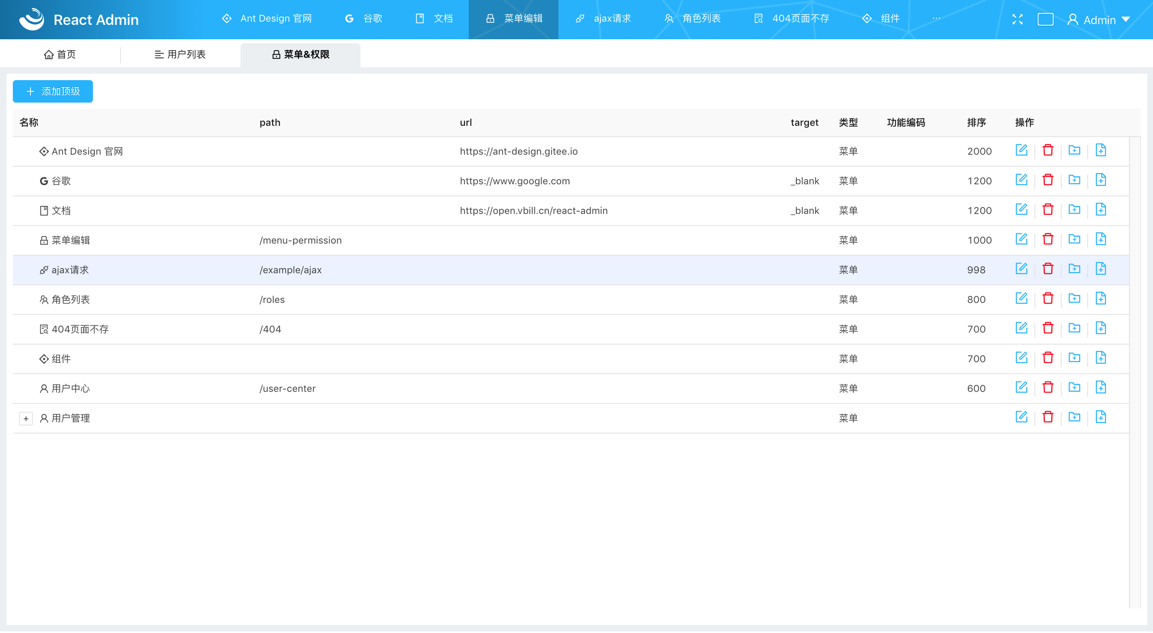Screen dimensions: 1153x633
Task: Delete the 组件 menu row
Action: [1047, 357]
